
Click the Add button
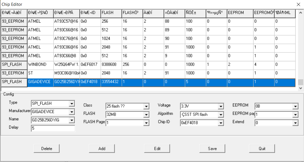tap(102, 149)
